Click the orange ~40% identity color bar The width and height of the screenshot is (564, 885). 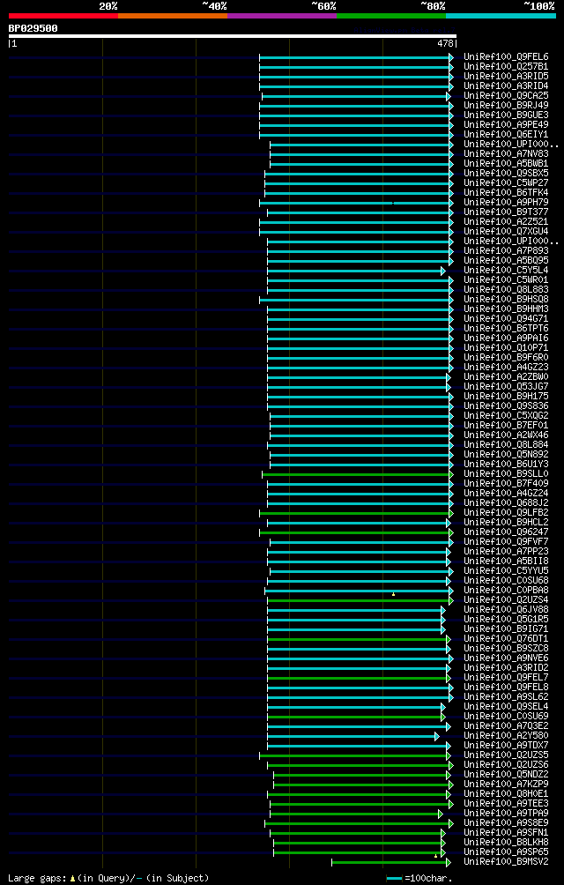tap(173, 16)
